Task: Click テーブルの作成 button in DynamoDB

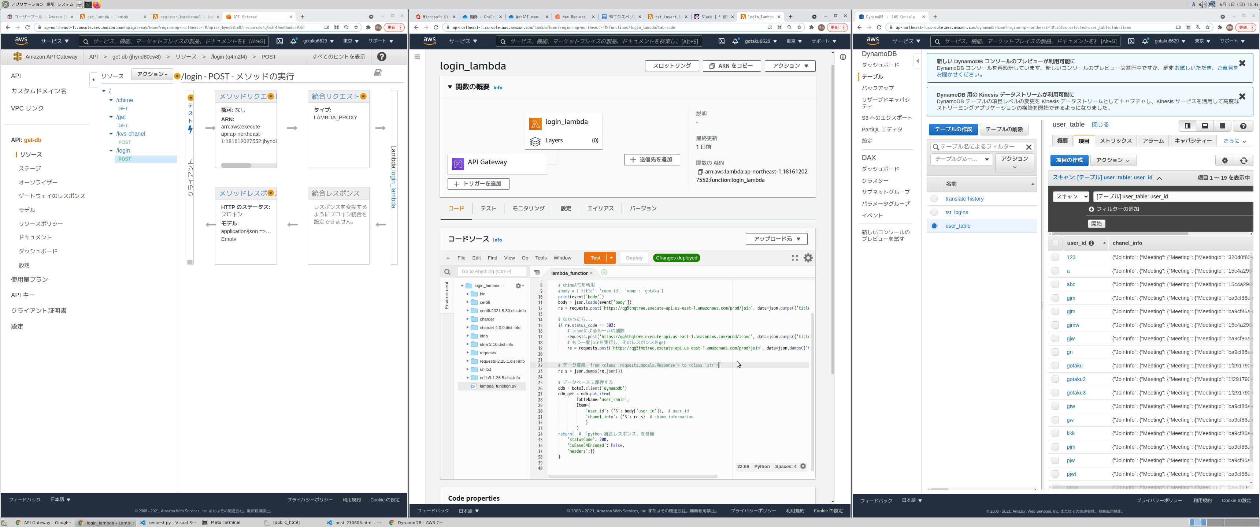Action: [953, 129]
